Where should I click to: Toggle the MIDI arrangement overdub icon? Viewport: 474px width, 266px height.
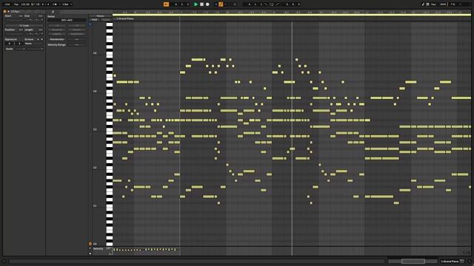(x=216, y=4)
